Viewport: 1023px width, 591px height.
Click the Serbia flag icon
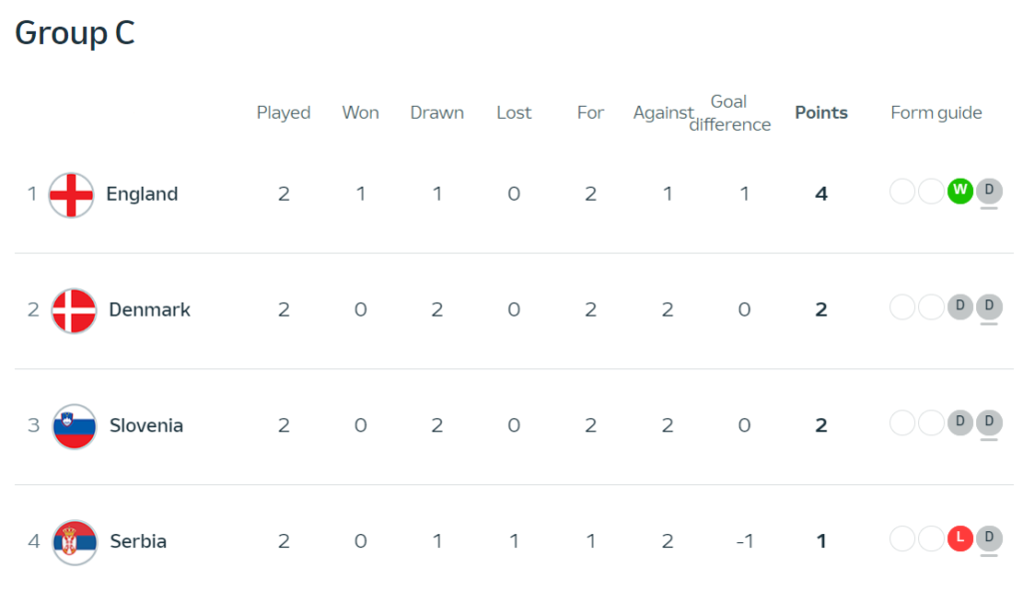click(75, 542)
